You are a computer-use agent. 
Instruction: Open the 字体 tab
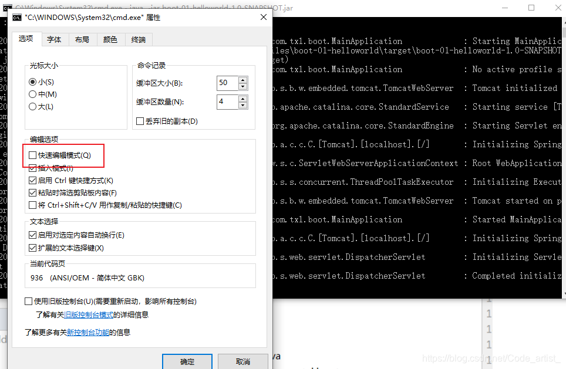coord(54,40)
